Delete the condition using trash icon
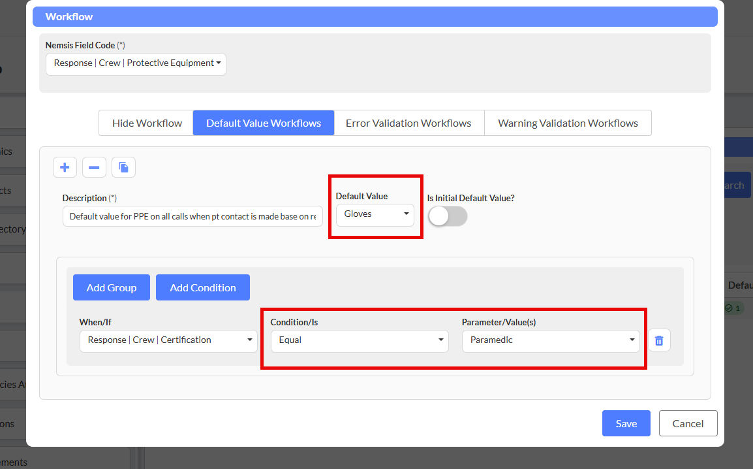Viewport: 753px width, 469px height. (659, 340)
